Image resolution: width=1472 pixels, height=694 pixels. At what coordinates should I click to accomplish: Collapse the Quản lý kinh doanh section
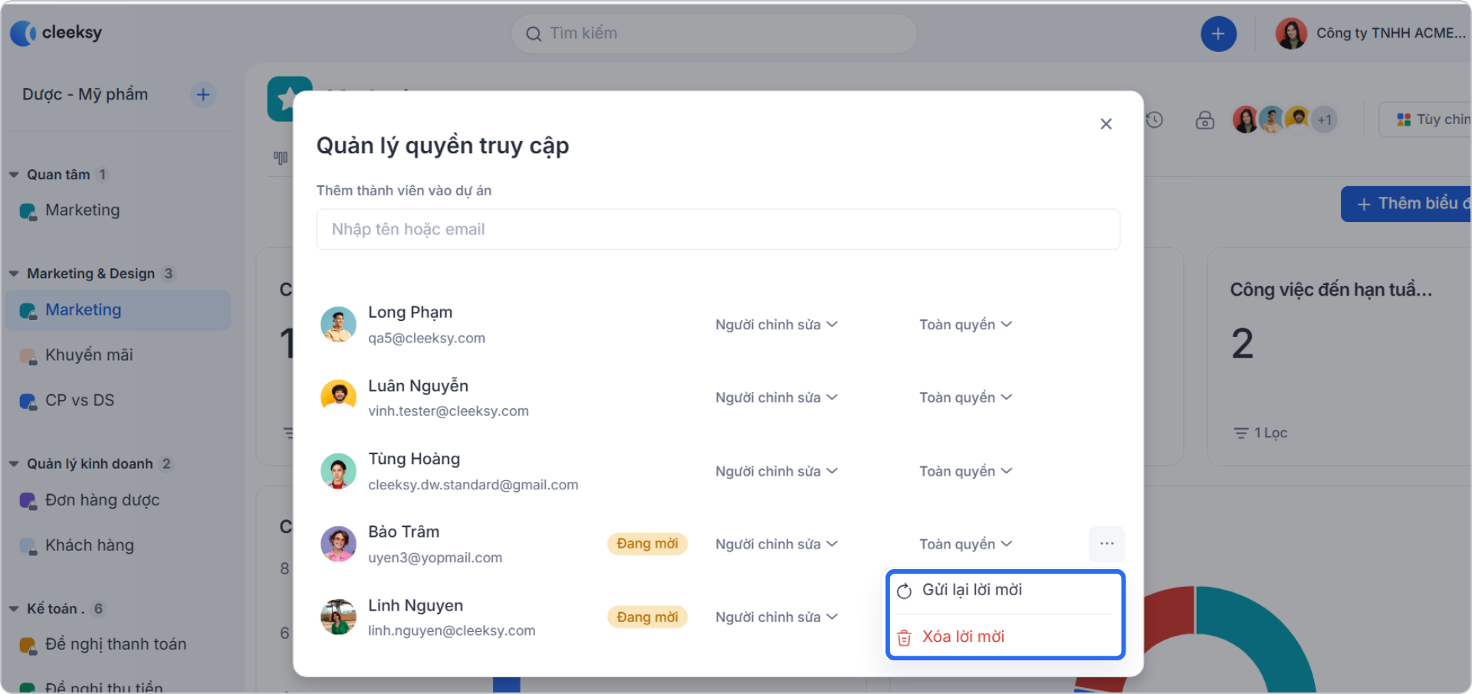[14, 464]
